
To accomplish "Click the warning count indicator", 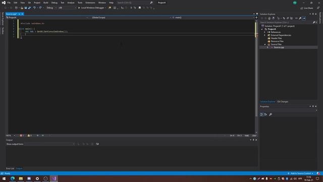I will pyautogui.click(x=30, y=135).
